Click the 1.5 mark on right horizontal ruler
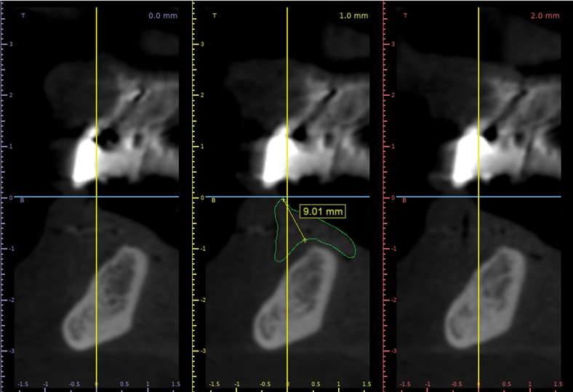The image size is (573, 392). coord(558,384)
